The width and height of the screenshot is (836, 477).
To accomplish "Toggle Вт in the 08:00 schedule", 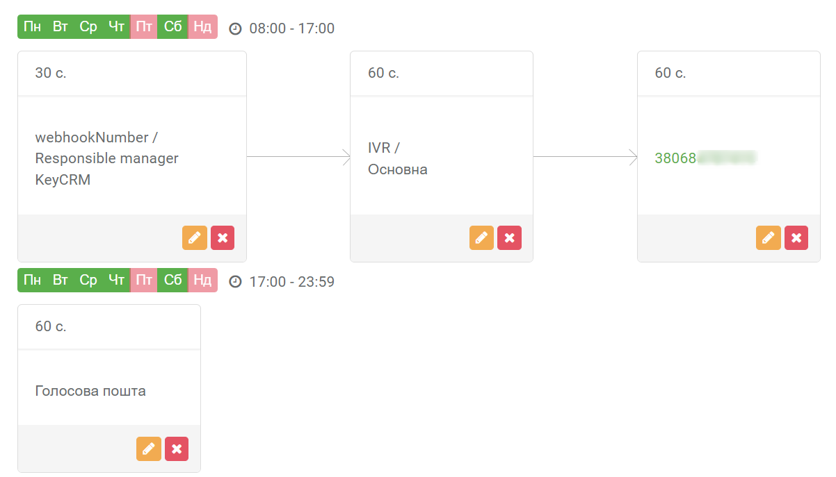I will 61,27.
